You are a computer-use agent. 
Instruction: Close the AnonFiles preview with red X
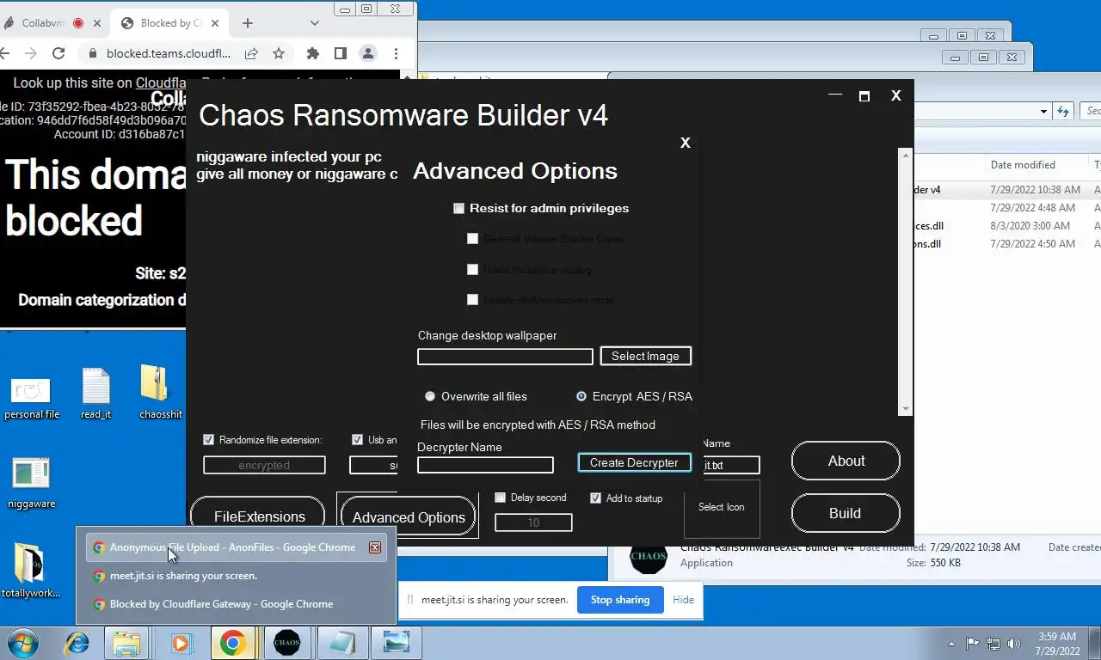point(375,547)
